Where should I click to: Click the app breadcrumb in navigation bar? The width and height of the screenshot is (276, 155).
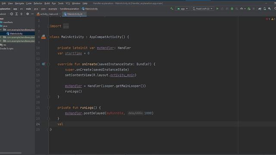click(x=15, y=9)
